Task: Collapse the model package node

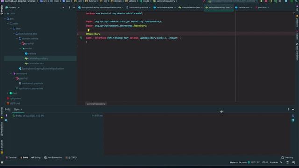Action: tap(20, 49)
